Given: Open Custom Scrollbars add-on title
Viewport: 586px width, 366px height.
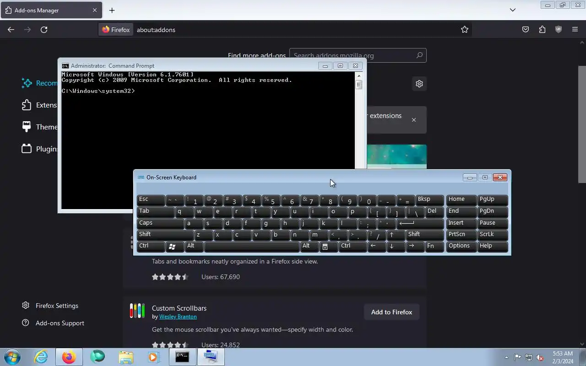Looking at the screenshot, I should [x=179, y=308].
